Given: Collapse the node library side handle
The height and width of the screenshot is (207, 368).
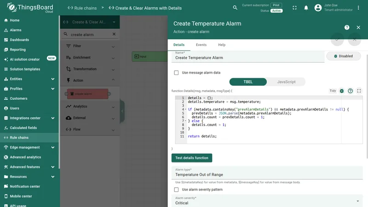Looking at the screenshot, I should tap(122, 111).
